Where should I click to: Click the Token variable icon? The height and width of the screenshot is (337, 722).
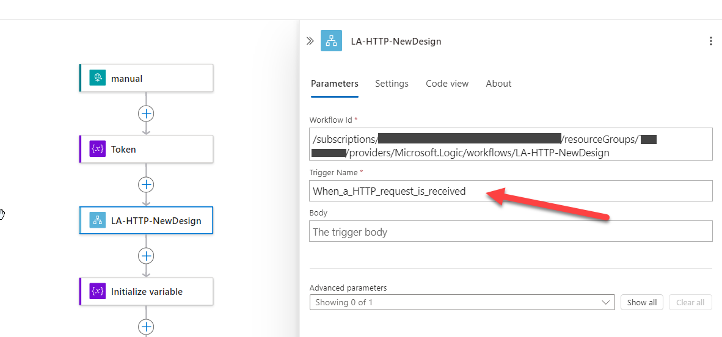pyautogui.click(x=98, y=149)
